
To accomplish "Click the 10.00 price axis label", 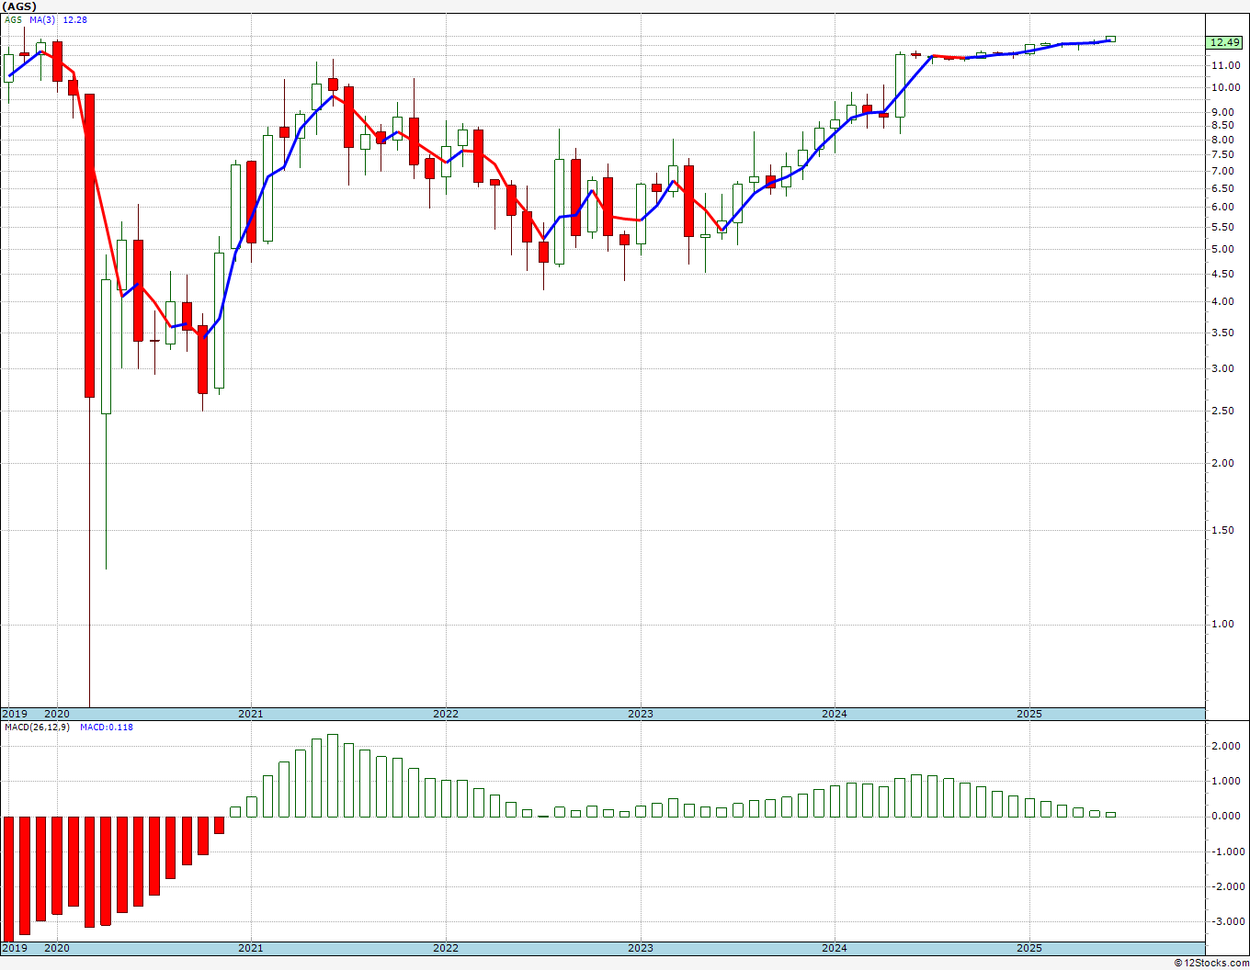I will tap(1225, 88).
